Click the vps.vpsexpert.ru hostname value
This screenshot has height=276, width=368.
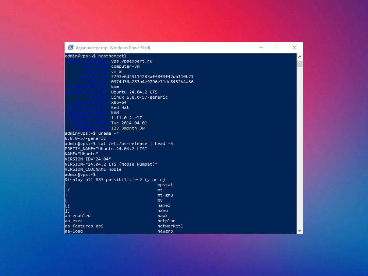[x=132, y=61]
